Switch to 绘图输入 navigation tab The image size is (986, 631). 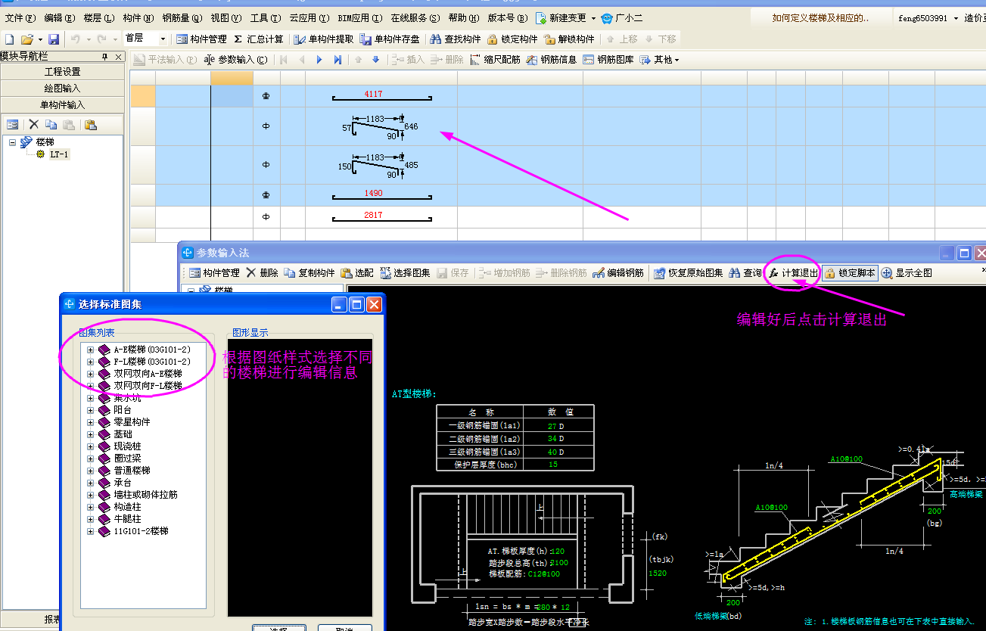coord(62,89)
